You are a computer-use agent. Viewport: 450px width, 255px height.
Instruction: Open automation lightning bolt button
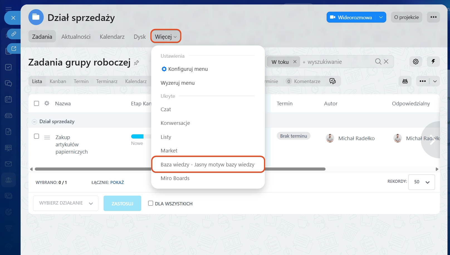point(433,62)
